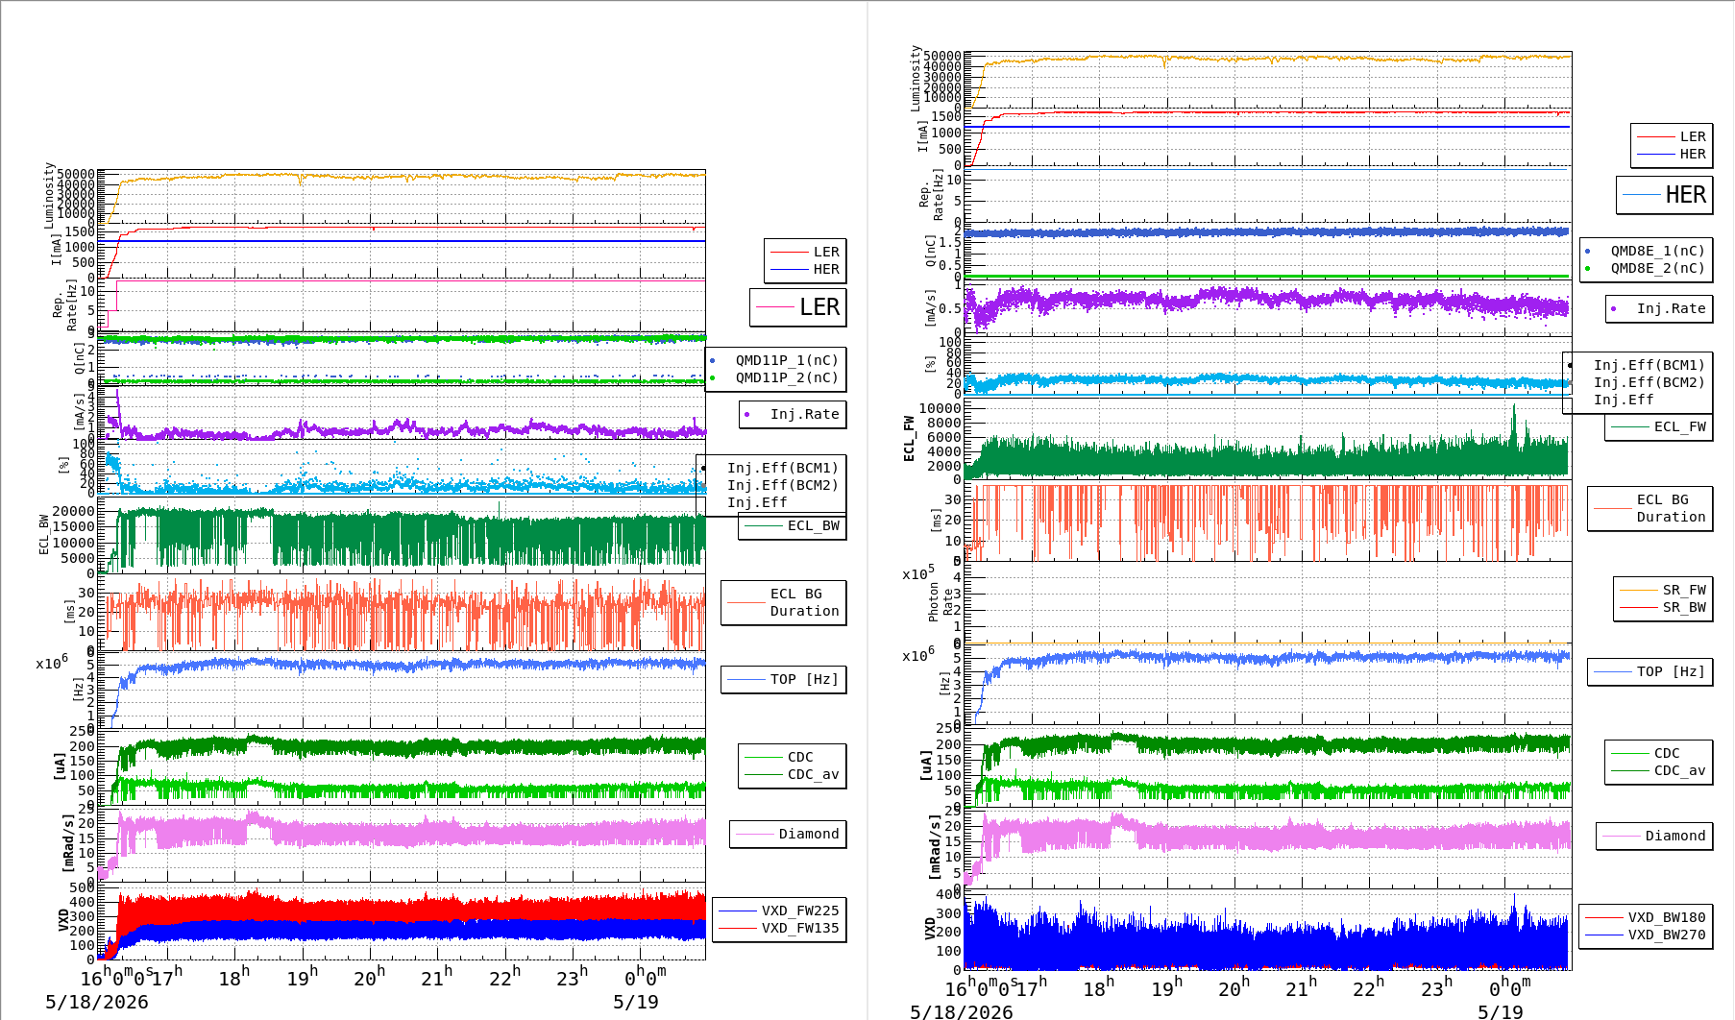
Task: Click small blue HER legend entry in left plot
Action: click(826, 269)
